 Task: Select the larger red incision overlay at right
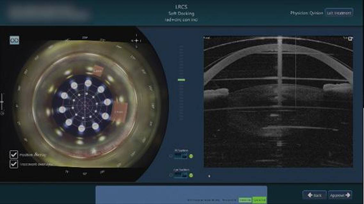tap(119, 112)
